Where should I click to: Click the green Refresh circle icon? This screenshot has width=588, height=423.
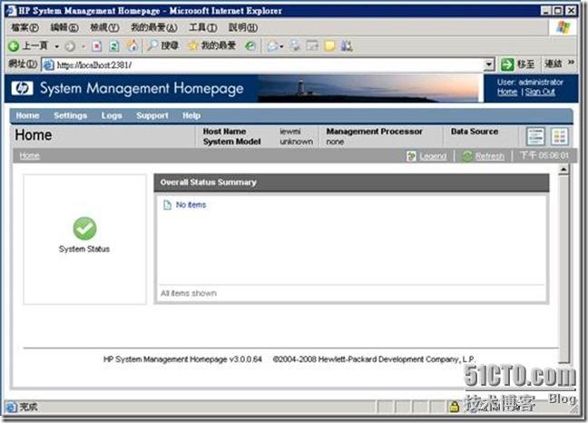coord(467,156)
